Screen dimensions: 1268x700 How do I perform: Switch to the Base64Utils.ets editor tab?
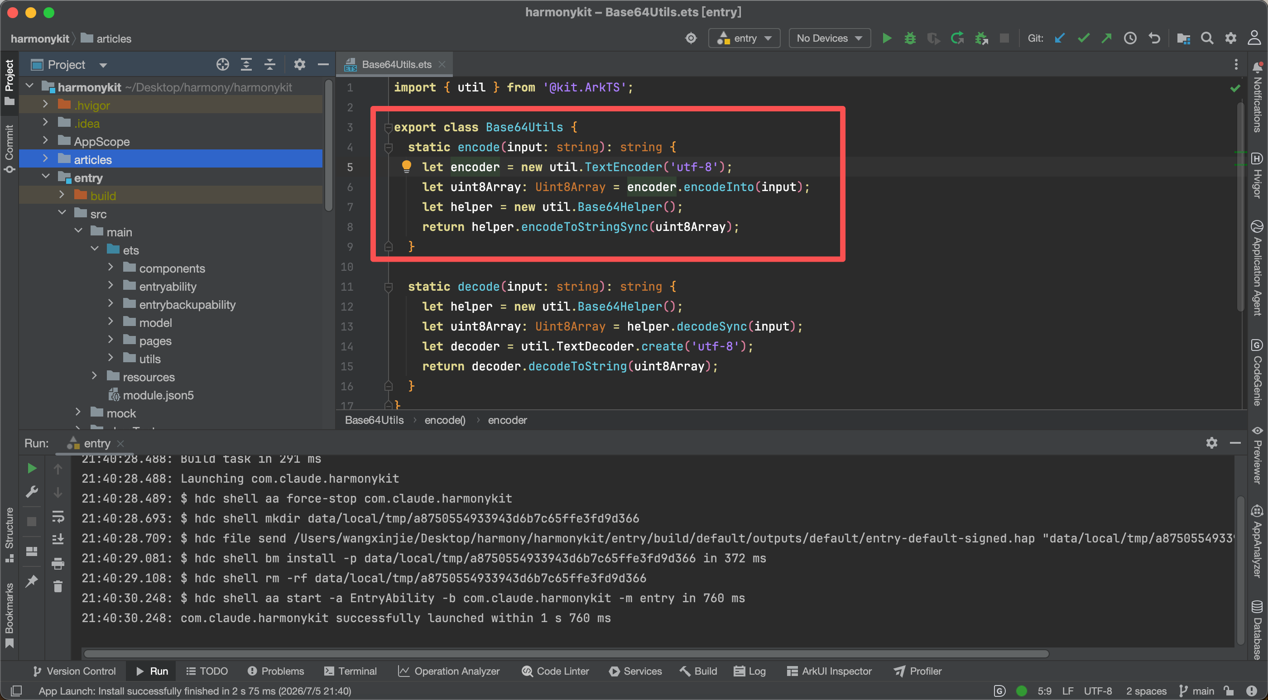395,64
